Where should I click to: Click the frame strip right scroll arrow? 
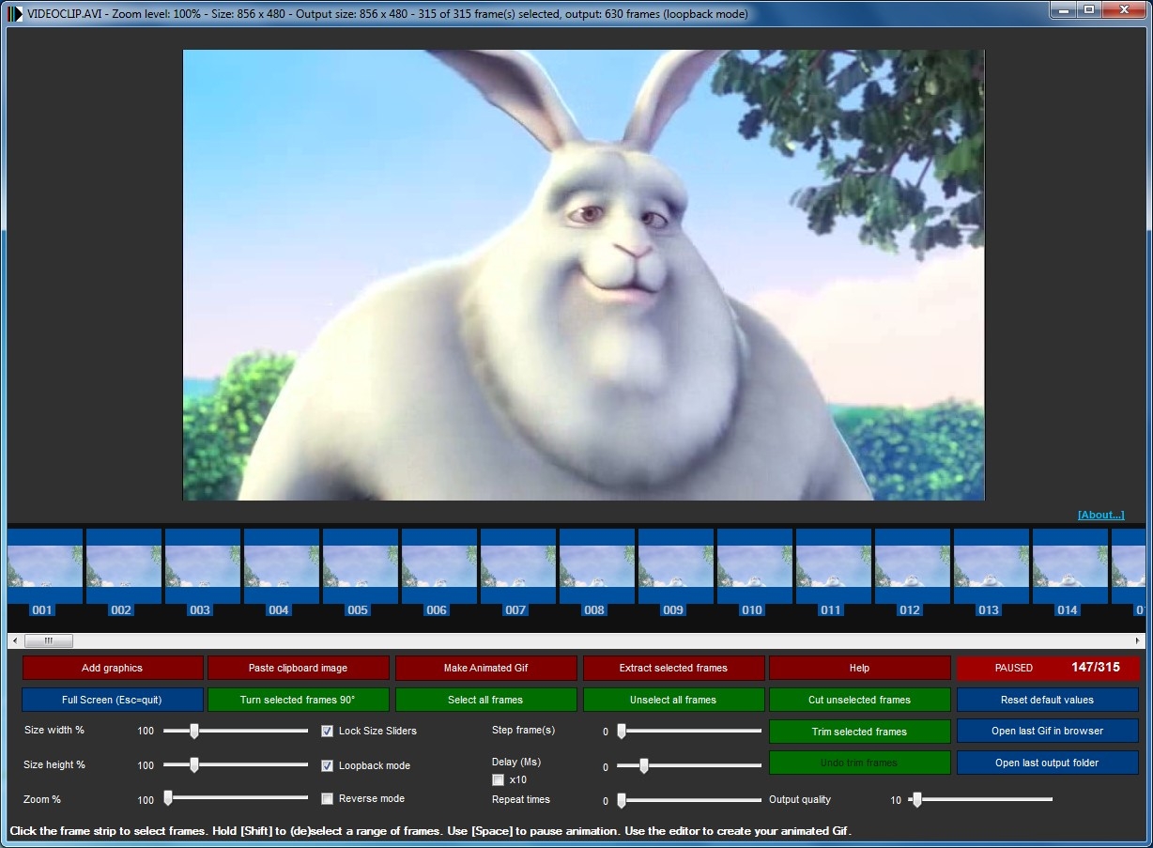(x=1138, y=640)
